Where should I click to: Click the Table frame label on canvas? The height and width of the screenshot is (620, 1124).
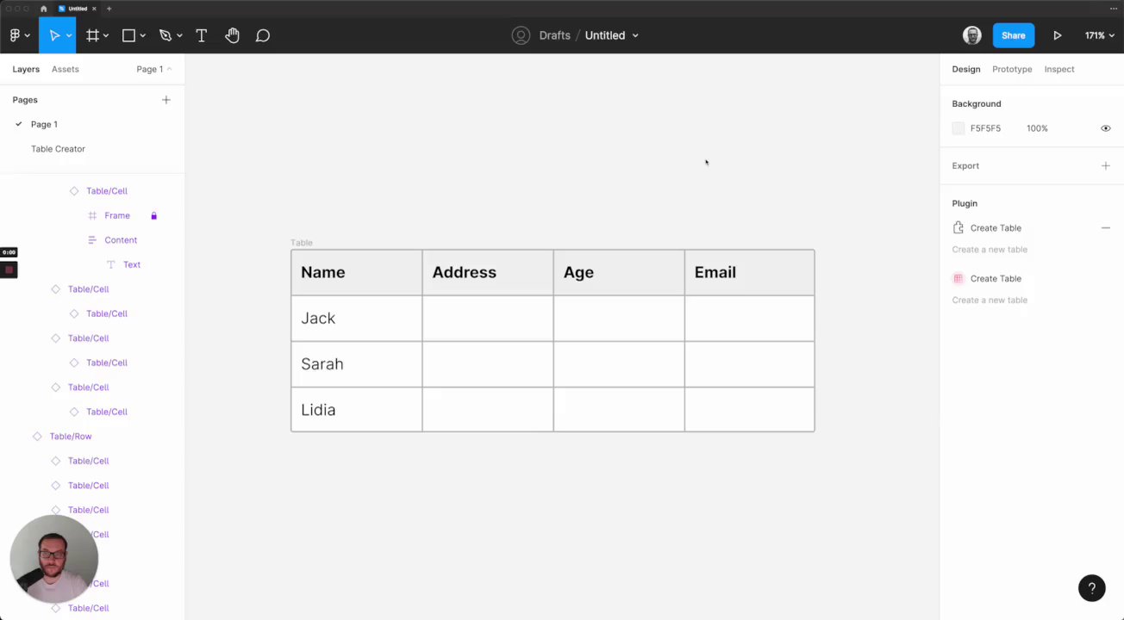[302, 243]
